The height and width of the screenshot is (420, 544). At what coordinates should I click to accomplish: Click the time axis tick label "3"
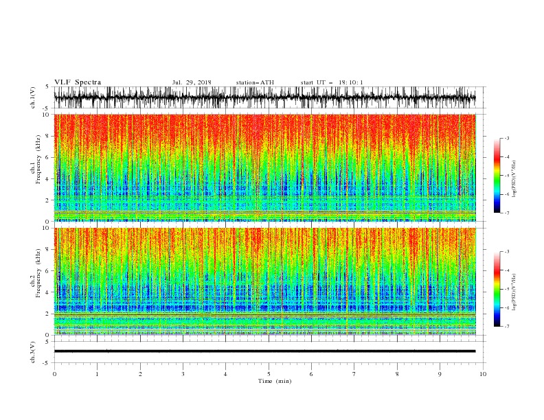[183, 374]
